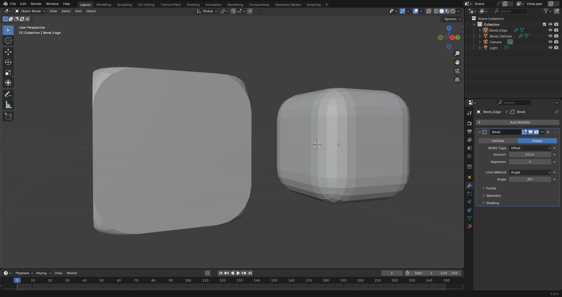The image size is (562, 297).
Task: Open the Particles properties tab
Action: 470,193
